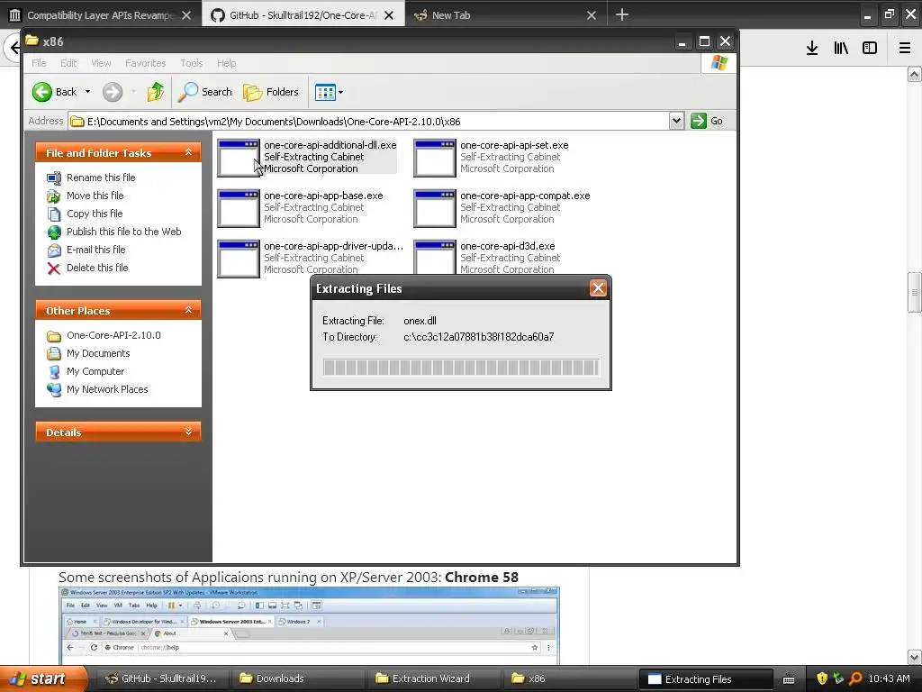The width and height of the screenshot is (922, 692).
Task: Switch to Compatibility Layer APIs Revamped tab
Action: pyautogui.click(x=100, y=15)
